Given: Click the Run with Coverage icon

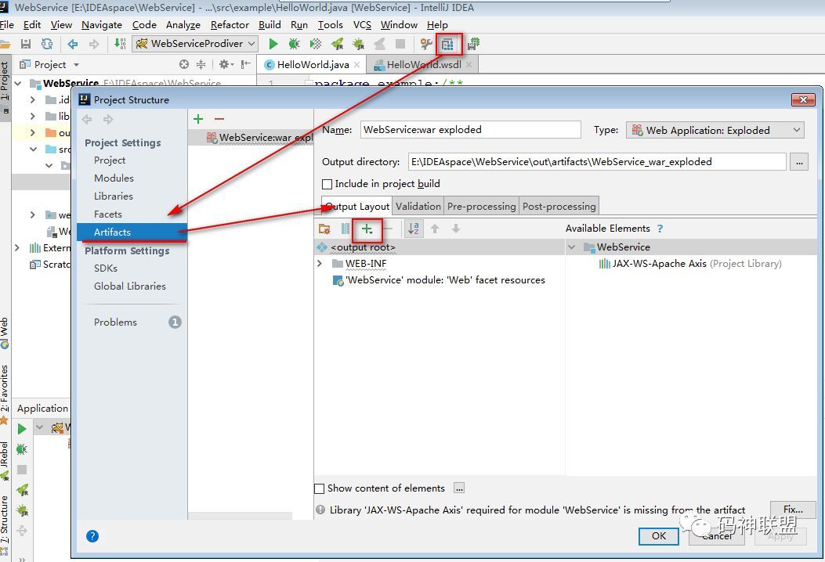Looking at the screenshot, I should 315,44.
